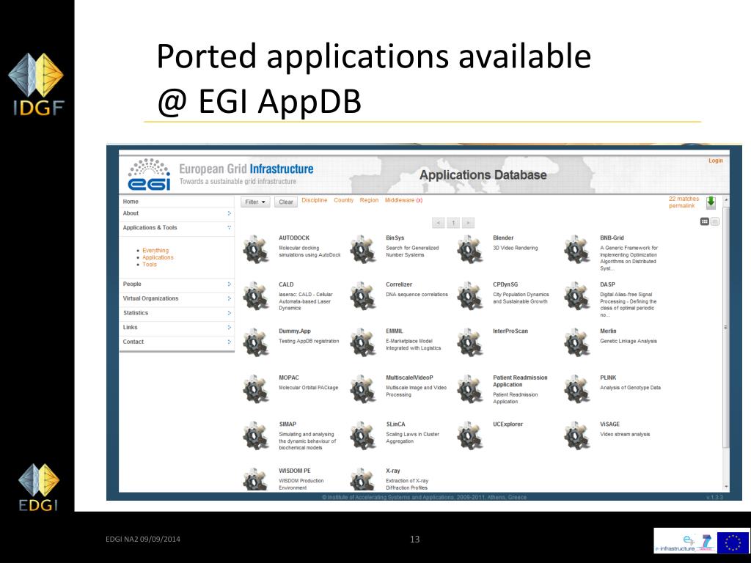Screen dimensions: 751x563
Task: Select the Patient Readmission Application gear icon
Action: pos(470,389)
